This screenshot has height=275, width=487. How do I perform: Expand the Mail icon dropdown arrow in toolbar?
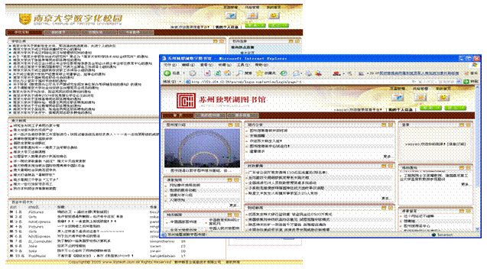[301, 73]
